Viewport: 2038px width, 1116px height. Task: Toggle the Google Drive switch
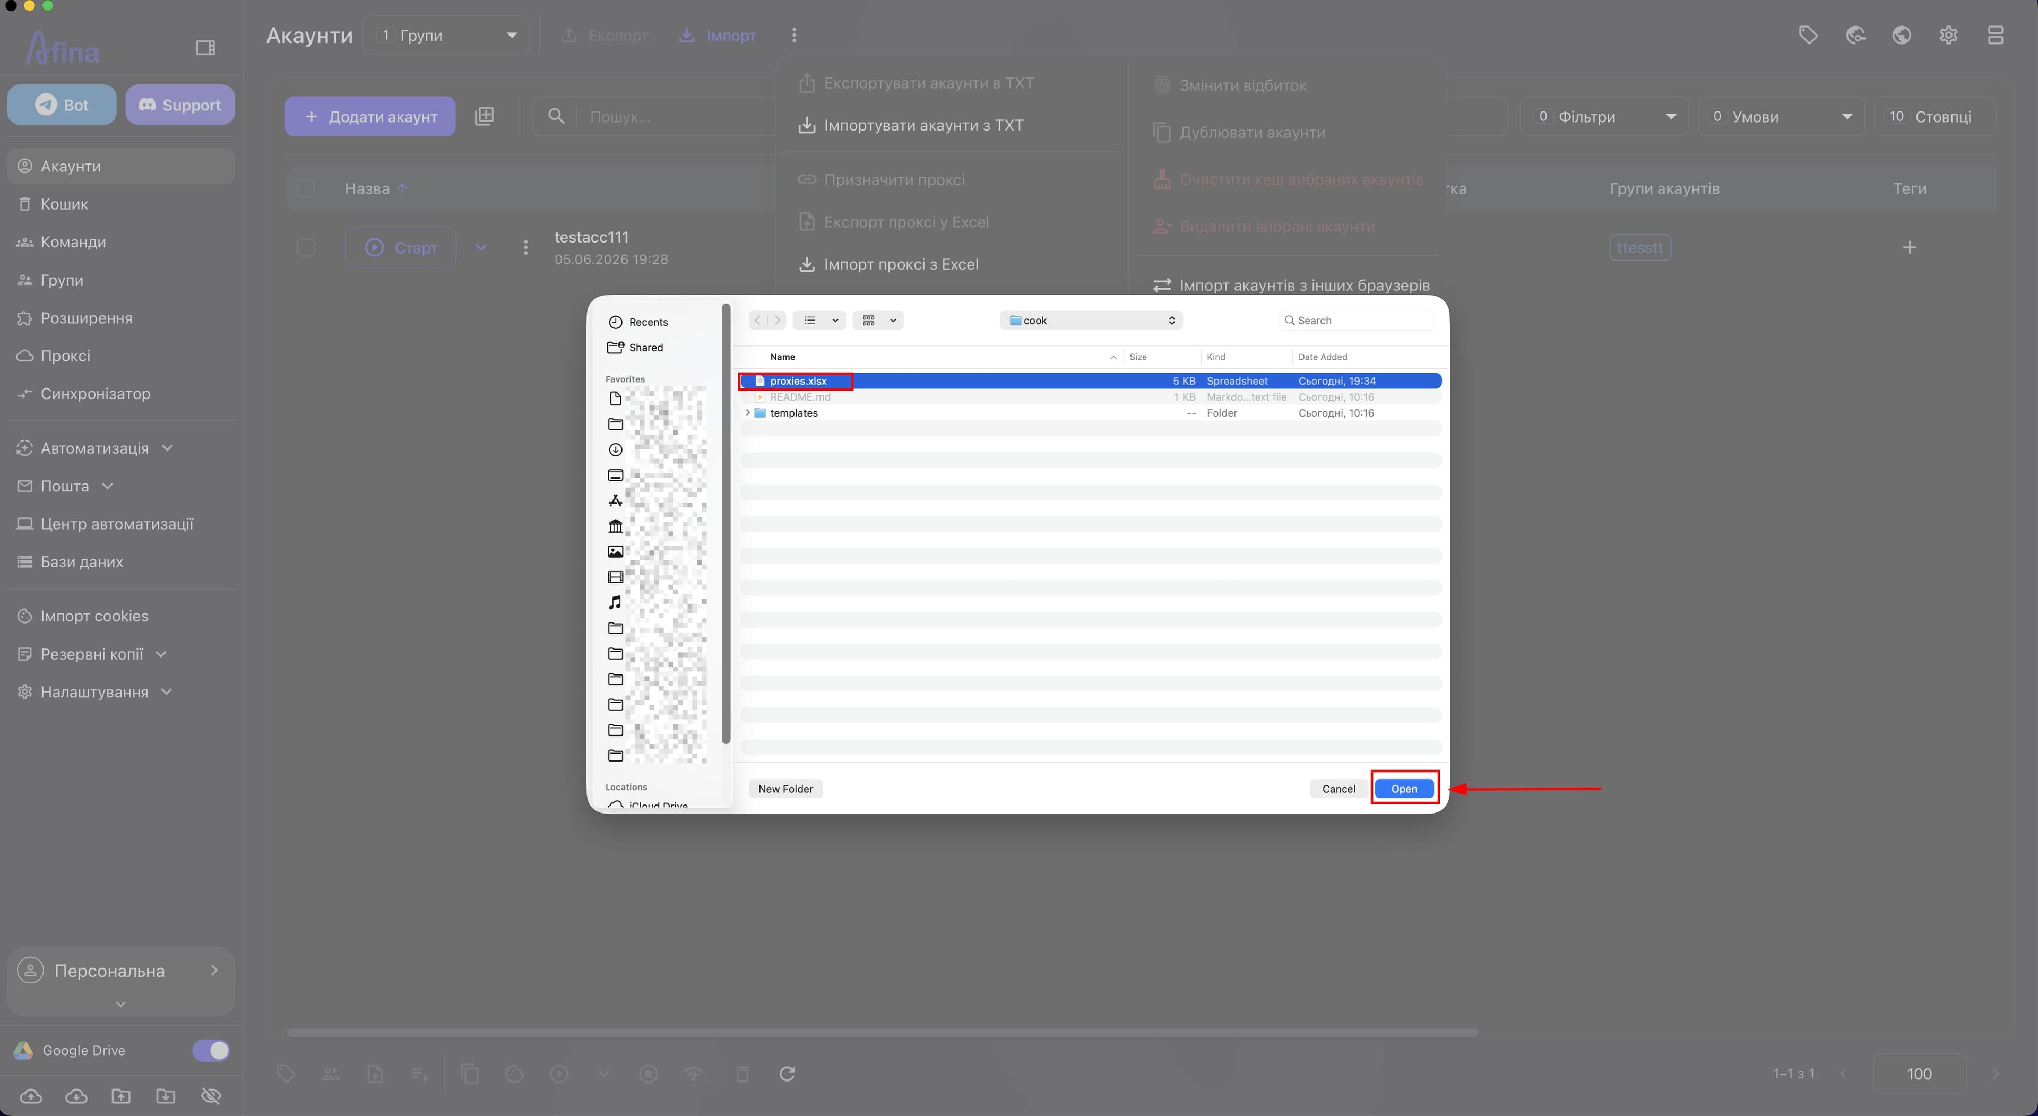pos(211,1050)
